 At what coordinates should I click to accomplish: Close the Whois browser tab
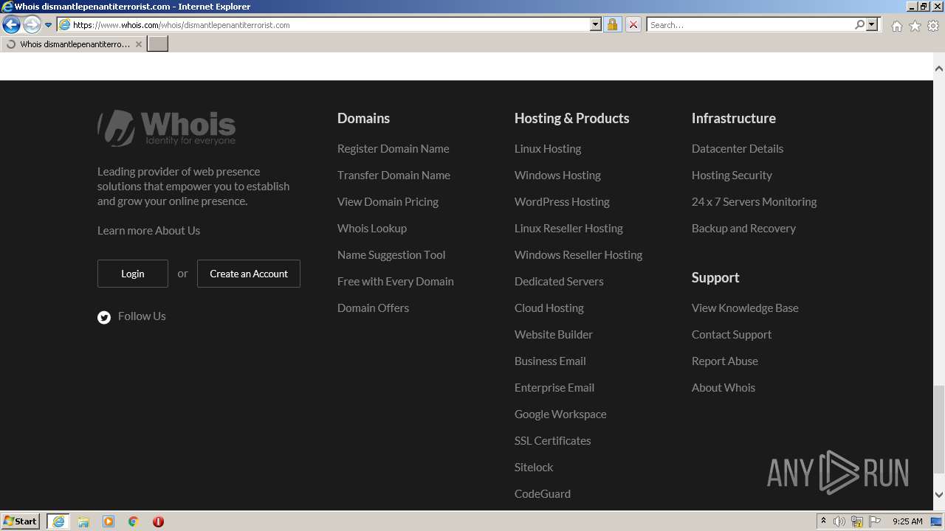(x=138, y=44)
